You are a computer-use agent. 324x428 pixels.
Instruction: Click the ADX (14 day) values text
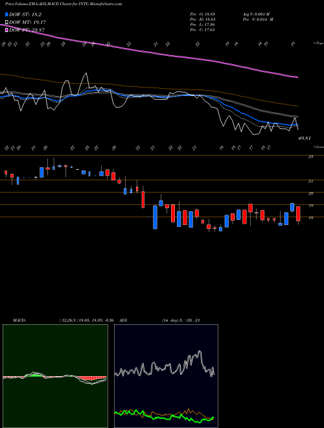click(x=181, y=320)
